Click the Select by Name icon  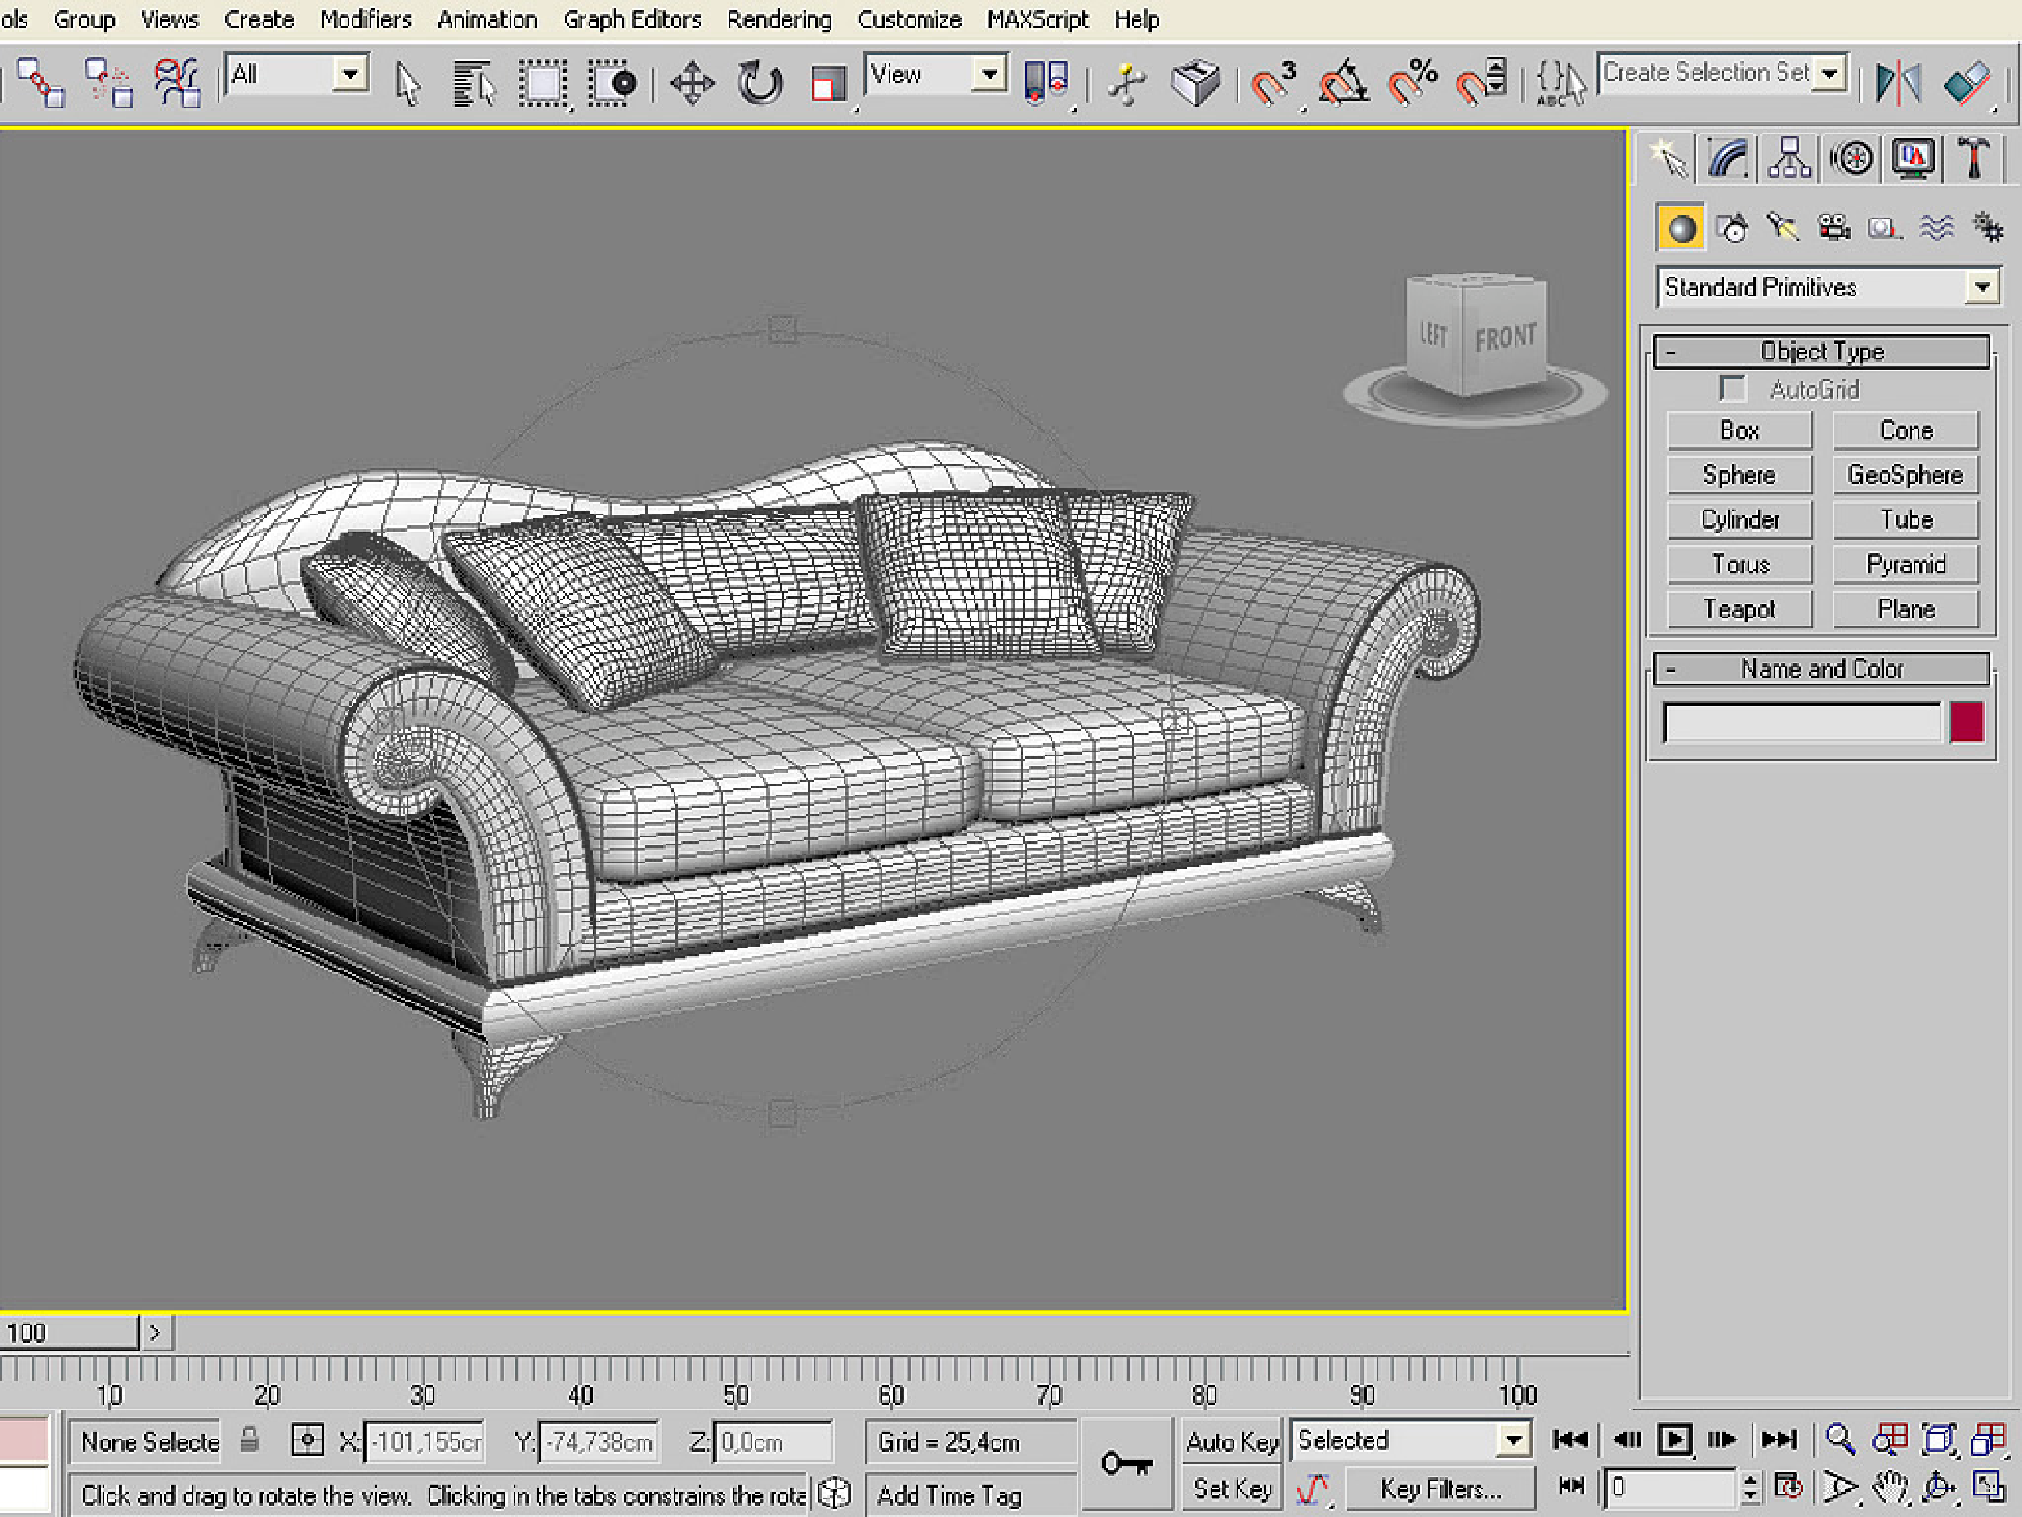coord(473,84)
